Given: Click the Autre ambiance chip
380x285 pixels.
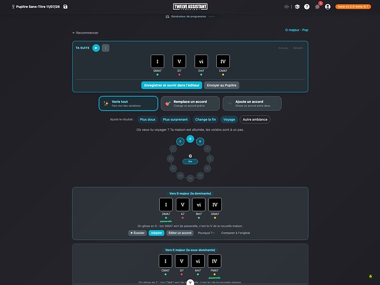Looking at the screenshot, I should 255,119.
